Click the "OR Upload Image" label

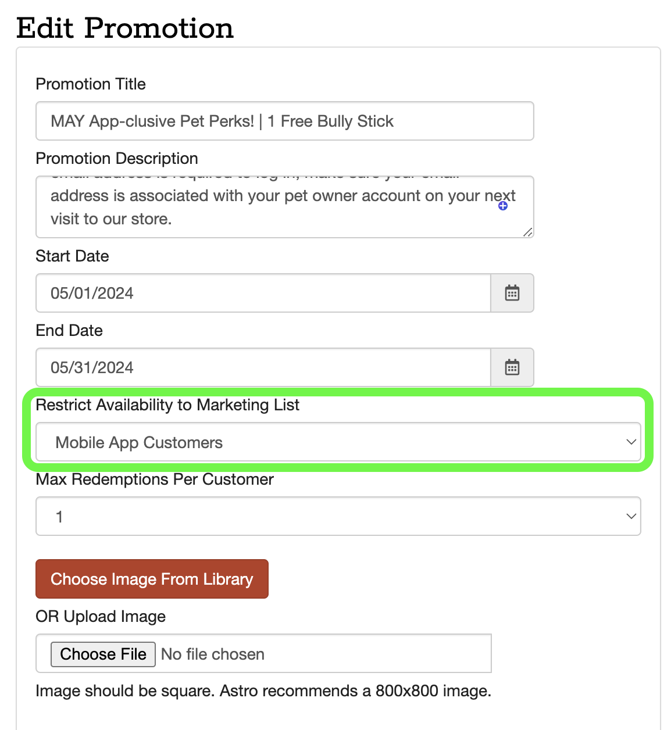(x=101, y=616)
